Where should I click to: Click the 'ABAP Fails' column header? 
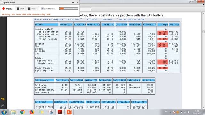93,102
